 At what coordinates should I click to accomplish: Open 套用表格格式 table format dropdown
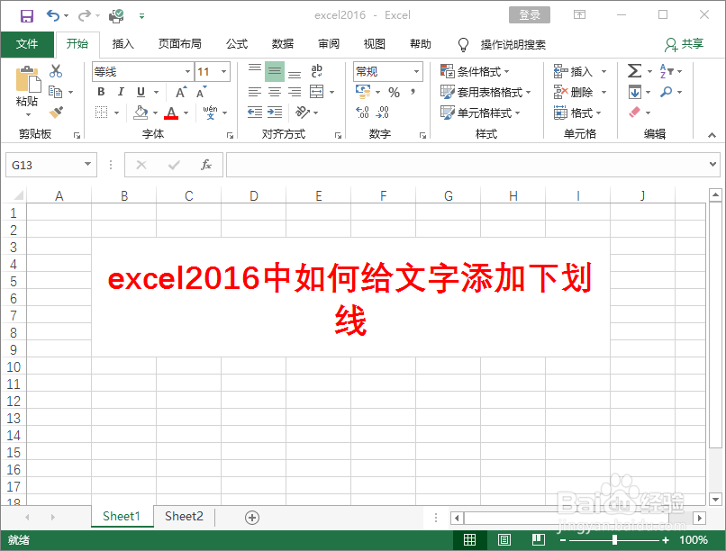pos(486,92)
